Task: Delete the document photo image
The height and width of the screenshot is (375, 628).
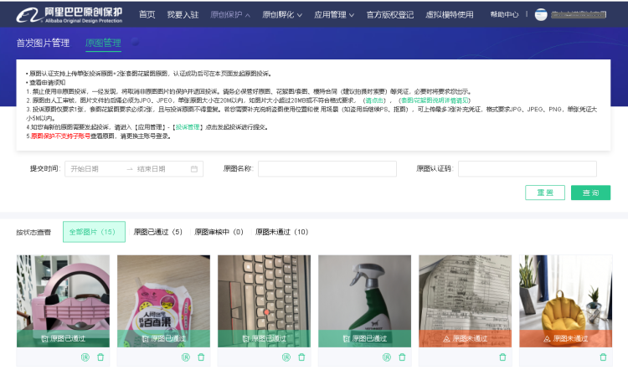Action: (x=502, y=357)
